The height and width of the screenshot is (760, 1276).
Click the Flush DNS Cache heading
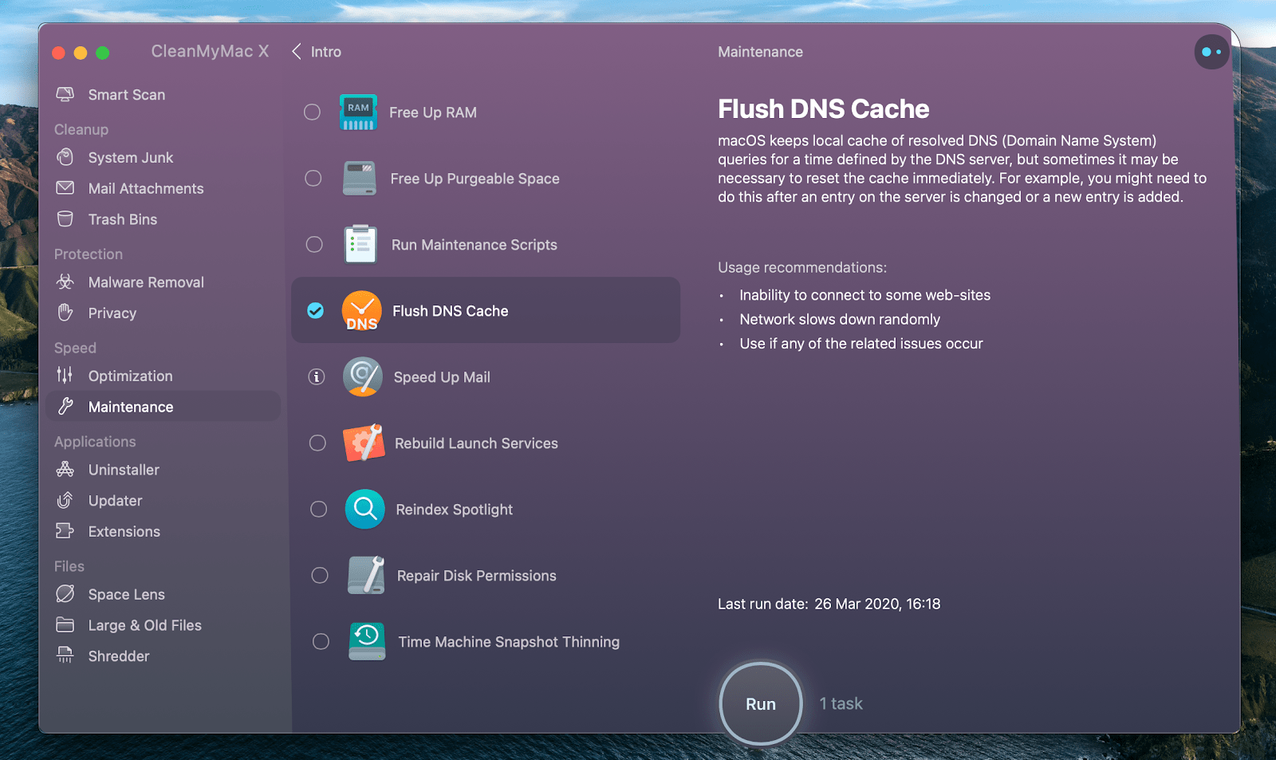[824, 108]
